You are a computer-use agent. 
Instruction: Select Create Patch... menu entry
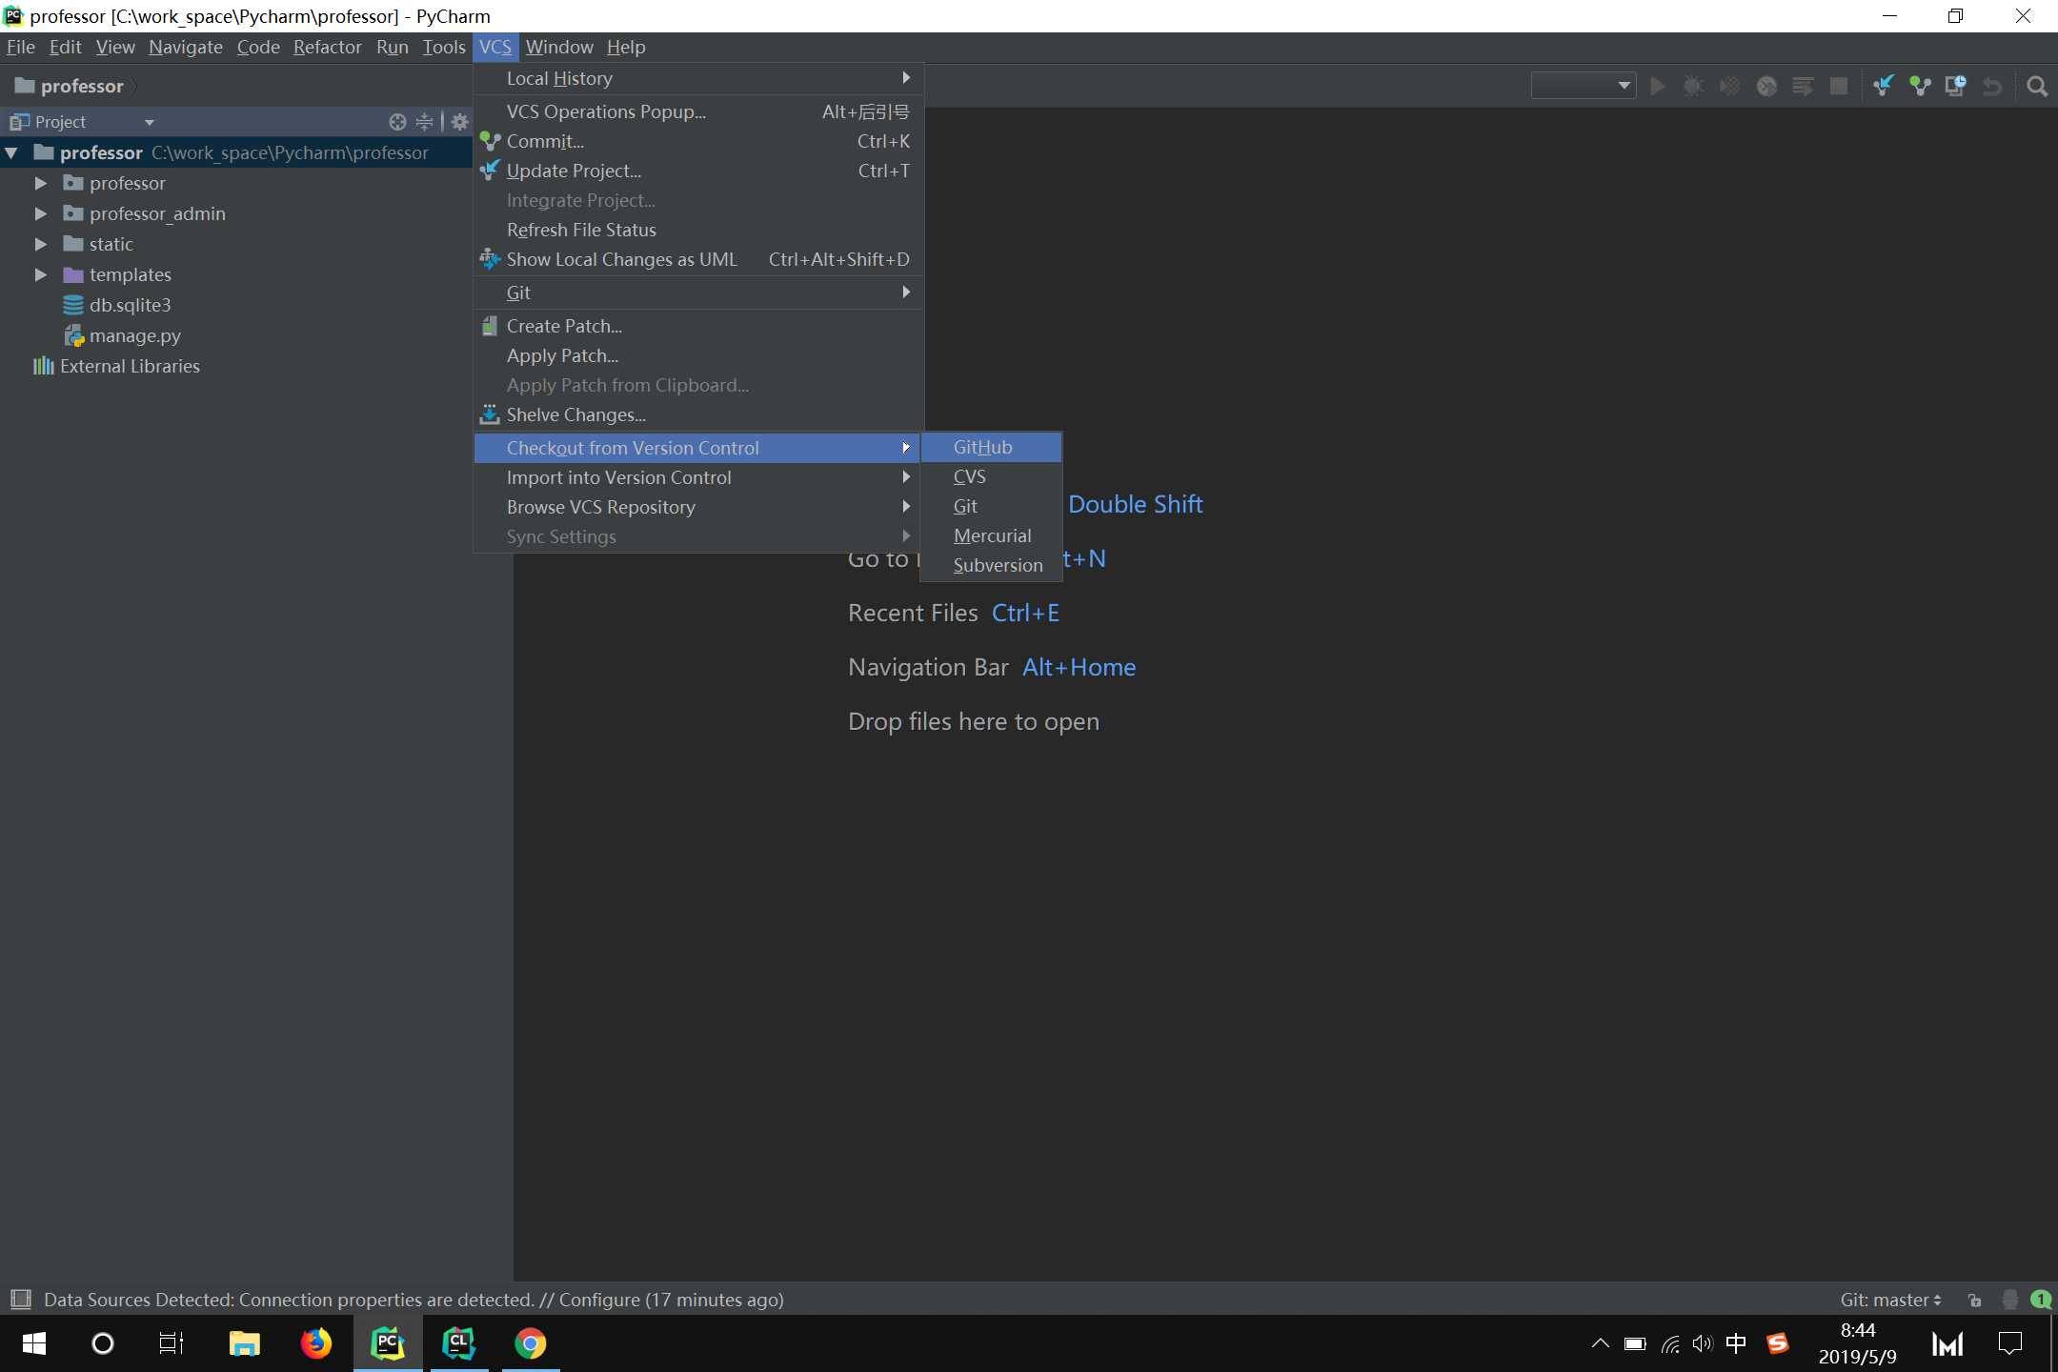pos(698,326)
